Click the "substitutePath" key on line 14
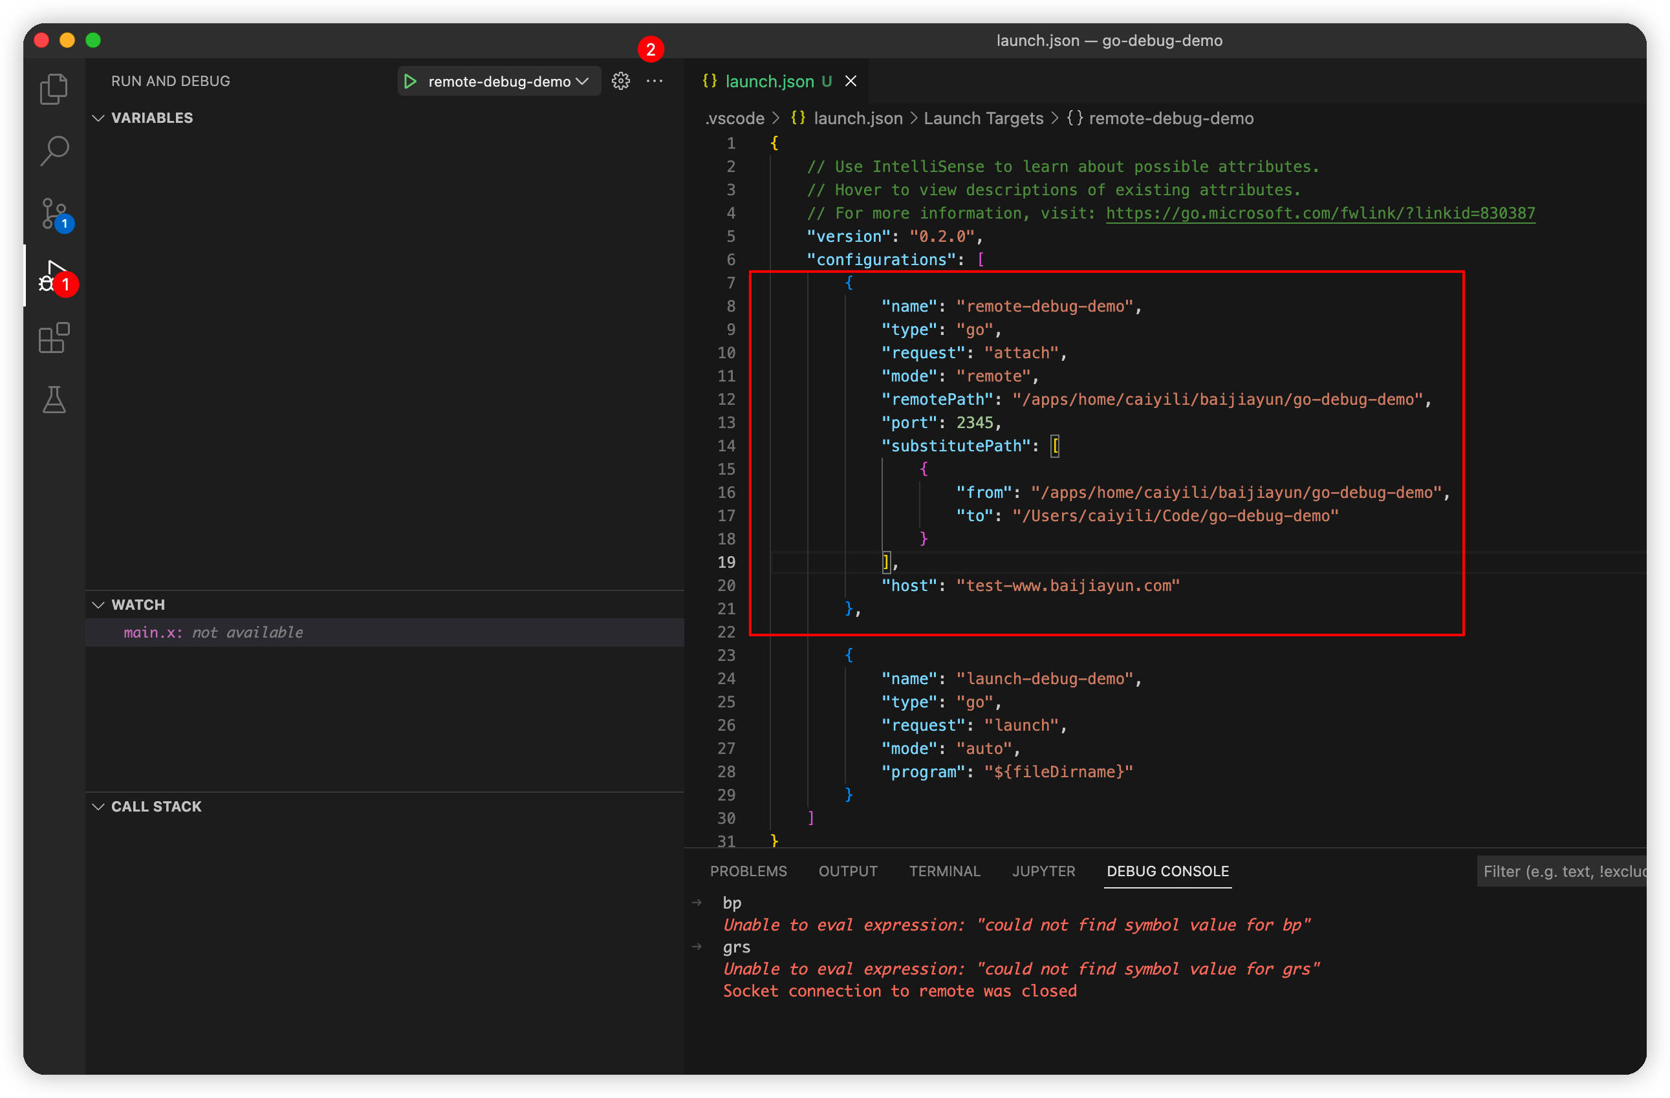The width and height of the screenshot is (1670, 1098). tap(956, 446)
